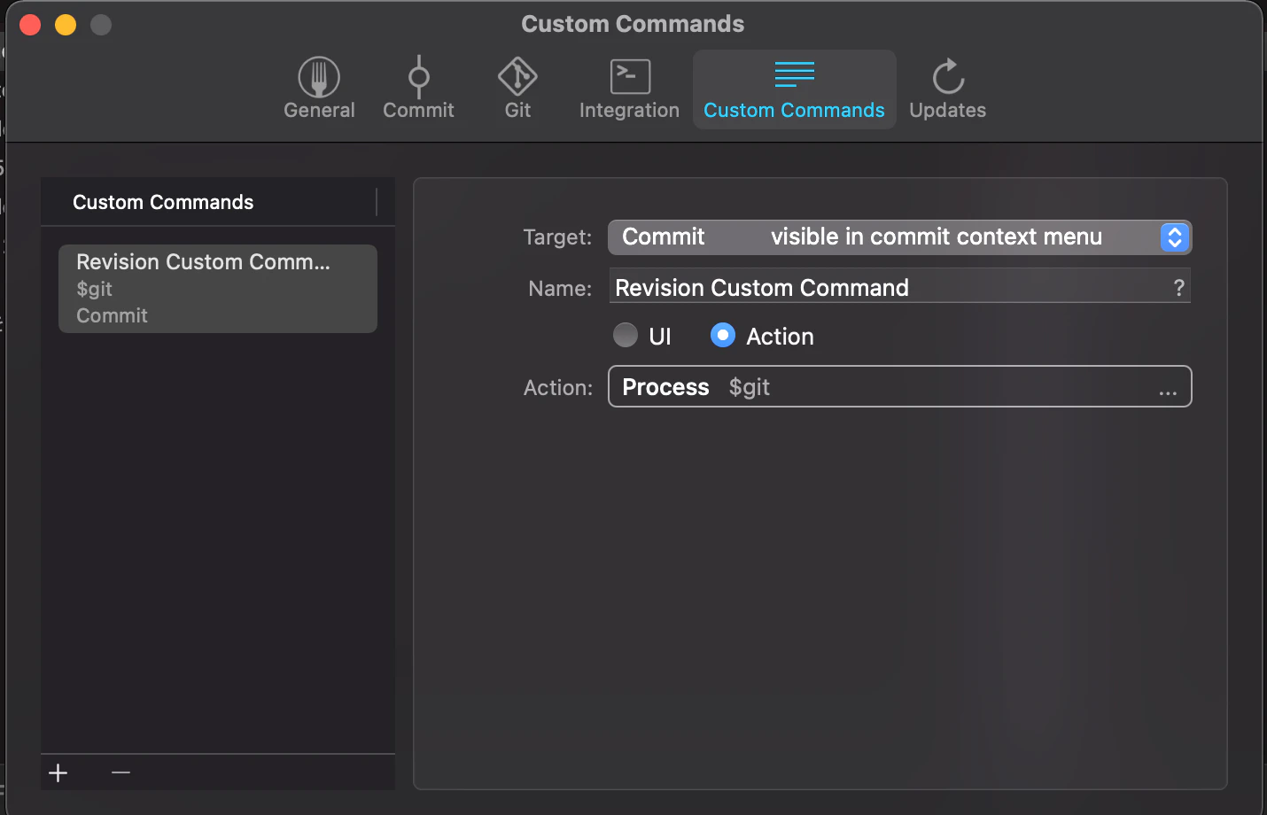
Task: Select the Custom Commands tab
Action: click(794, 89)
